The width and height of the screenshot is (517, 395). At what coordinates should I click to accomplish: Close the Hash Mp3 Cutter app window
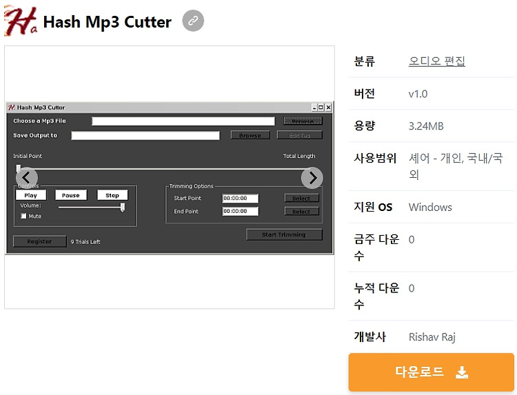pos(328,108)
